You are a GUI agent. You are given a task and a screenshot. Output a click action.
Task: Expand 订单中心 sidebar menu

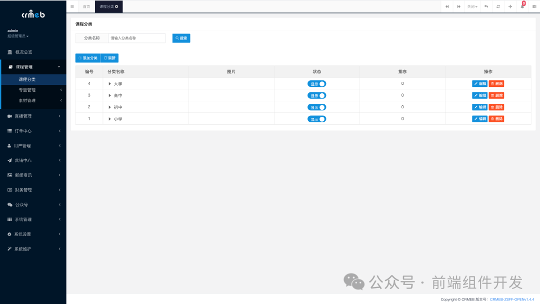click(33, 131)
